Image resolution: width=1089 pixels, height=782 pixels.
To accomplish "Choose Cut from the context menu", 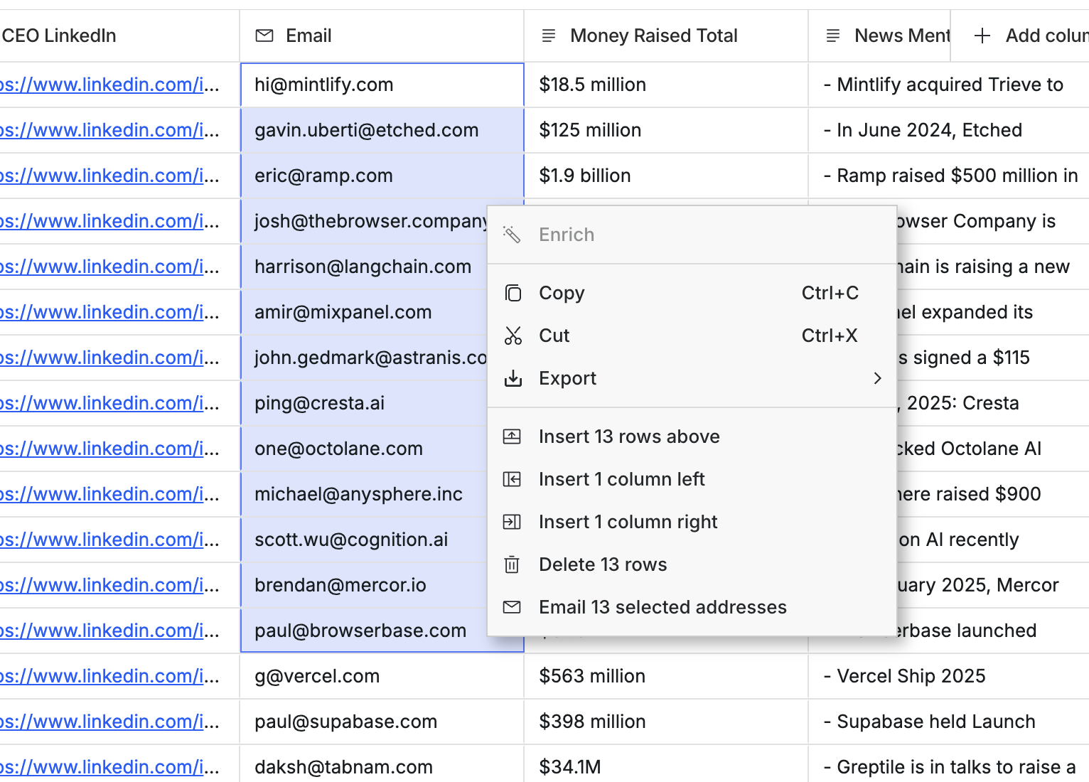I will tap(692, 336).
